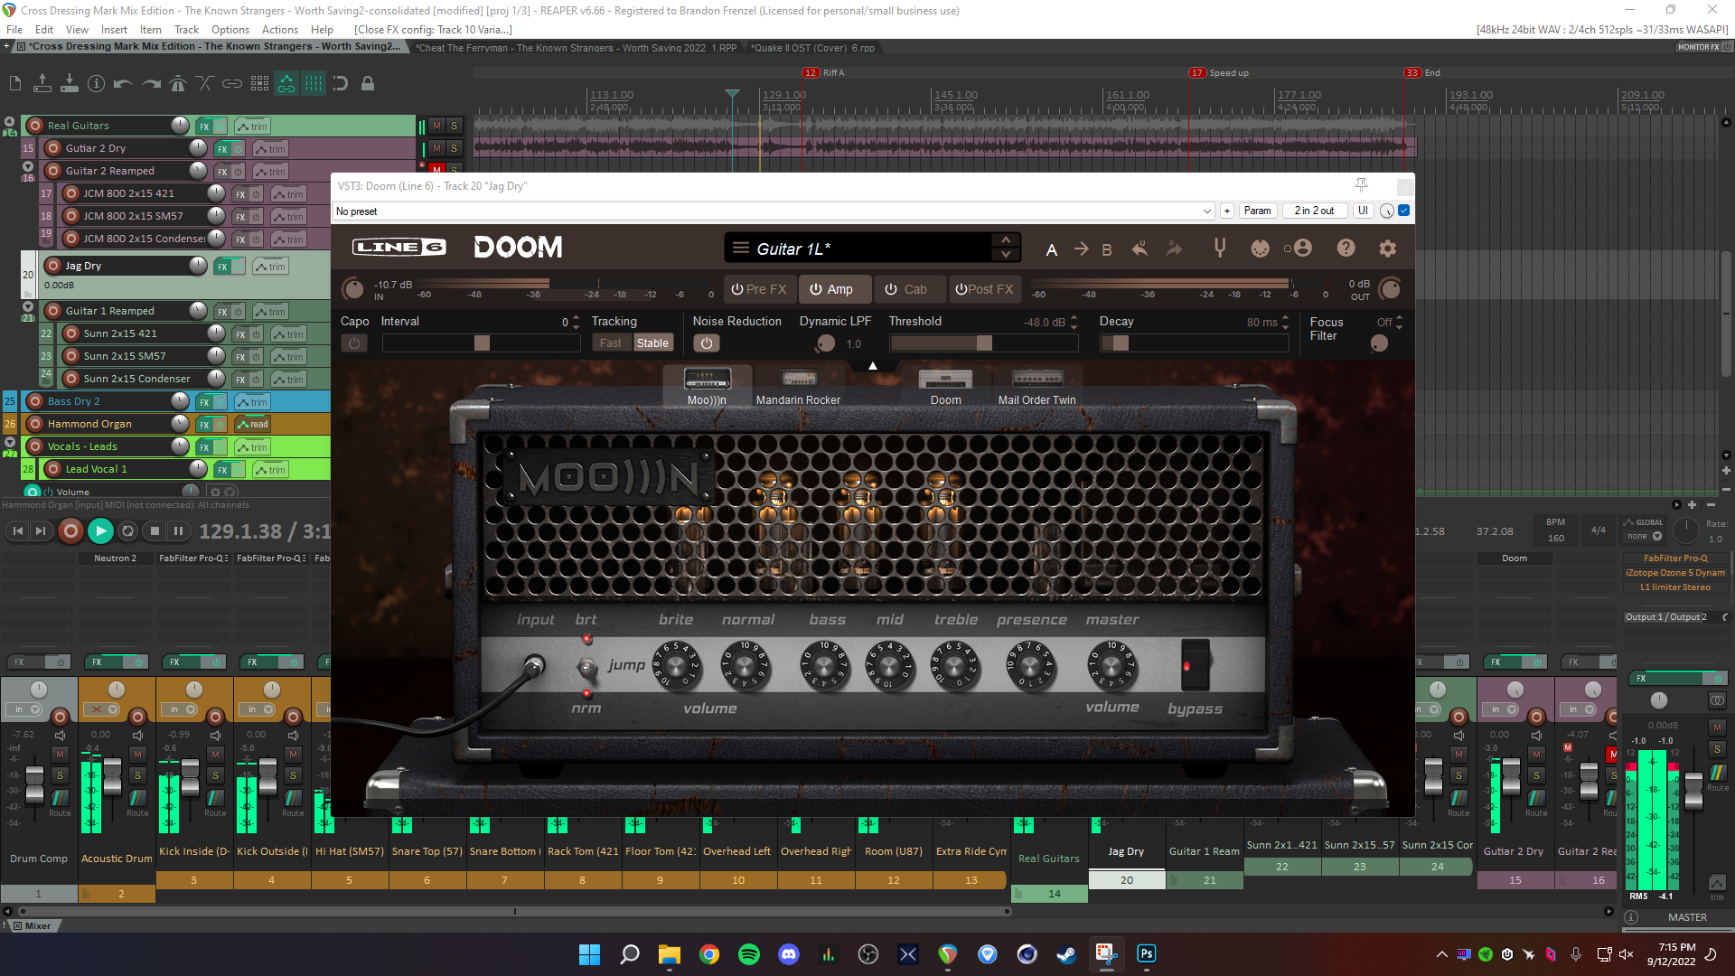Undo last change in Doom plugin
The image size is (1735, 976).
point(1140,249)
